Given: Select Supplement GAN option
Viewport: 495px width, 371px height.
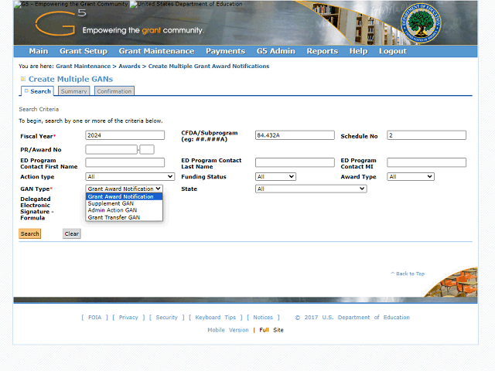Looking at the screenshot, I should [x=125, y=203].
